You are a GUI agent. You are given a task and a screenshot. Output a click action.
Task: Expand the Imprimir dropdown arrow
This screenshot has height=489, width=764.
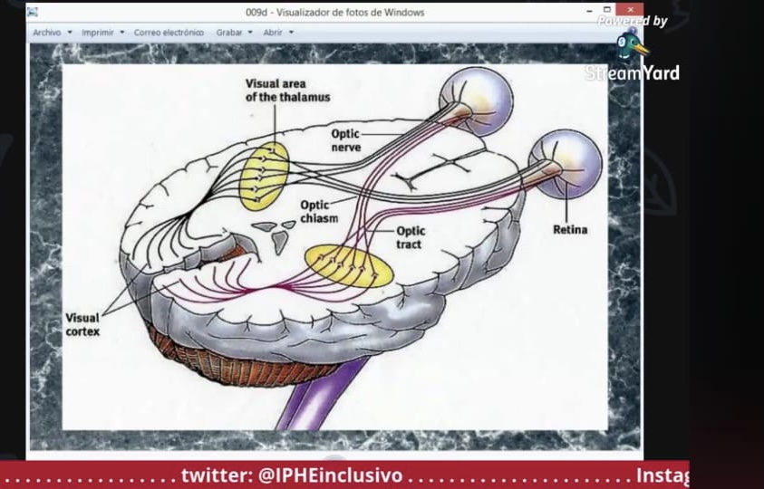click(122, 32)
